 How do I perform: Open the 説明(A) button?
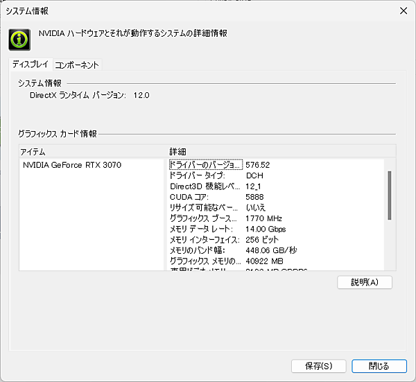(365, 282)
